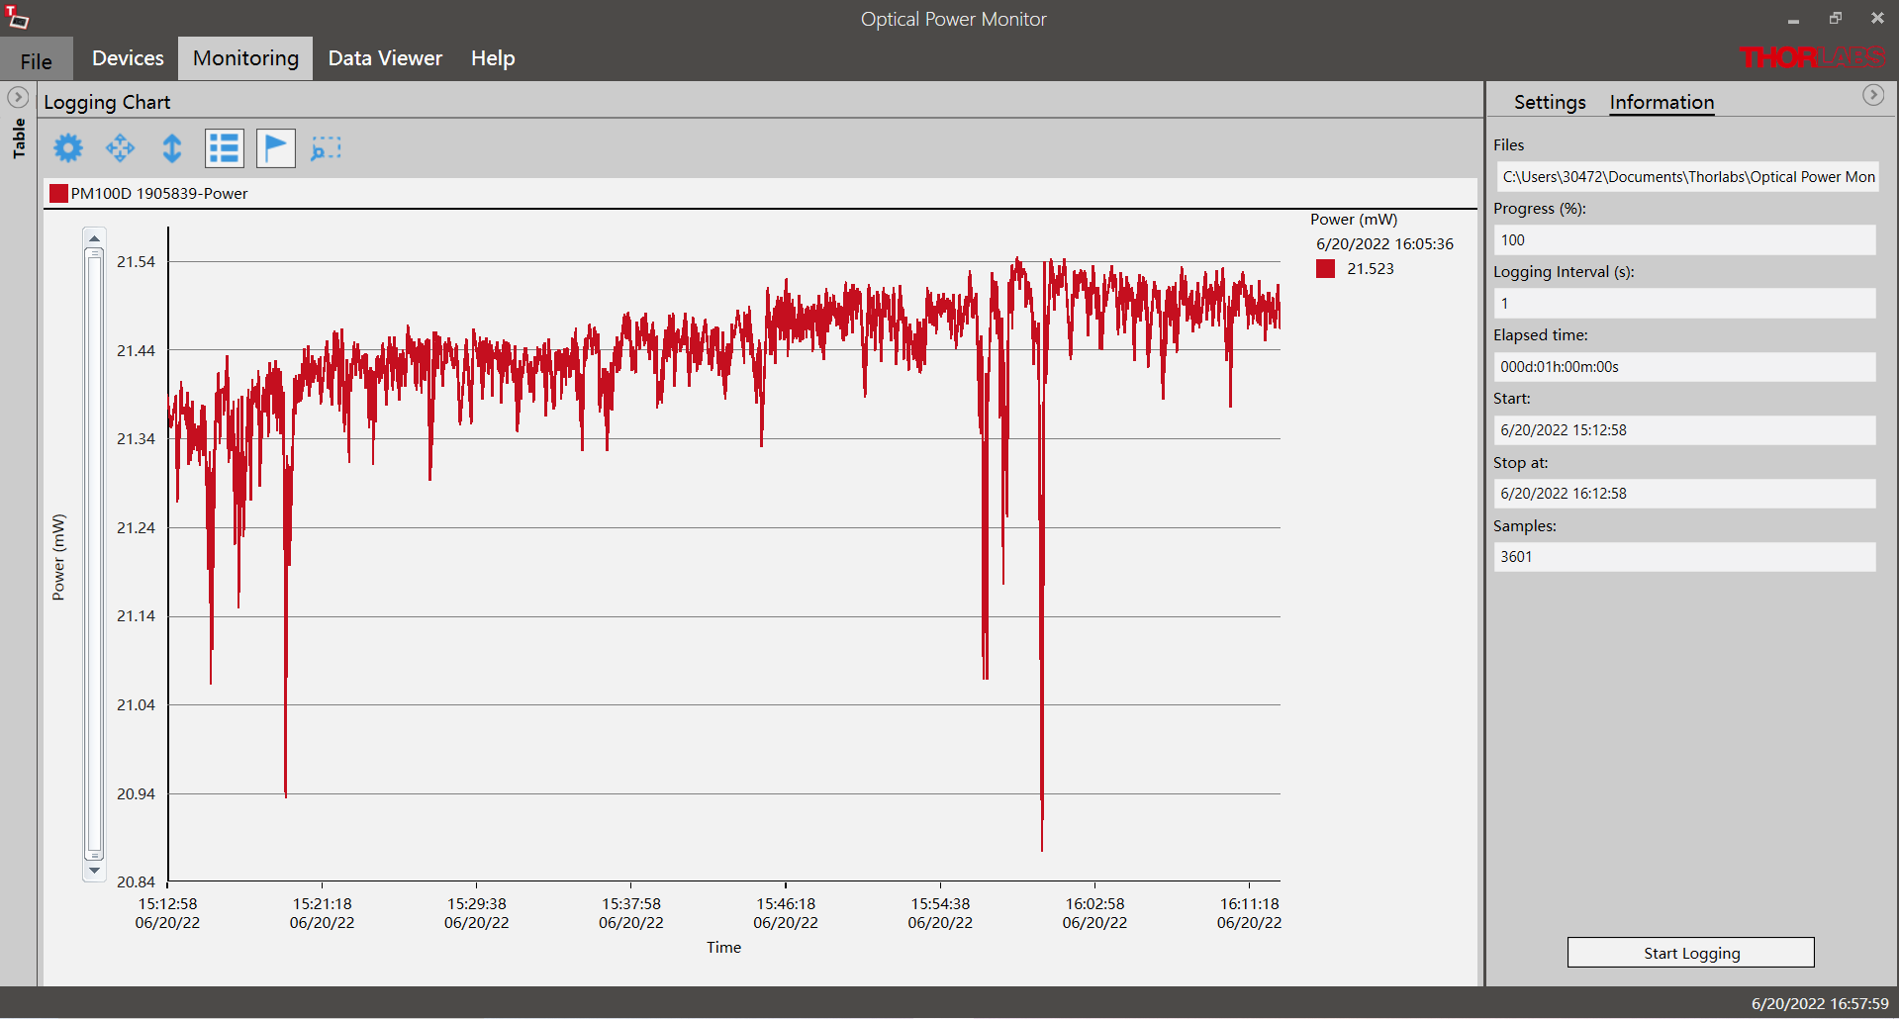1900x1019 pixels.
Task: Open the vertical Table side tab
Action: click(19, 139)
